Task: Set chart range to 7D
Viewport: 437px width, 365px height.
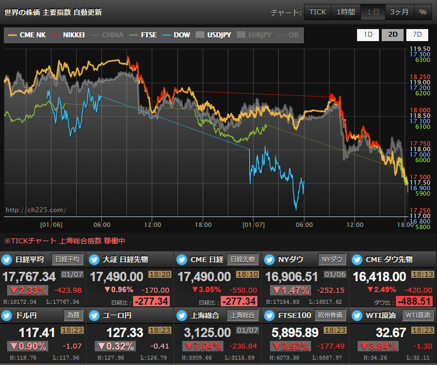Action: click(417, 35)
